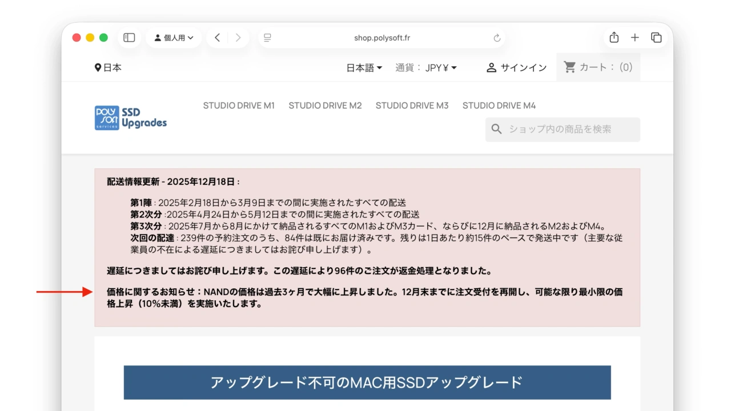The height and width of the screenshot is (411, 731).
Task: Click the Polysoft SSD Upgrades logo
Action: 131,118
